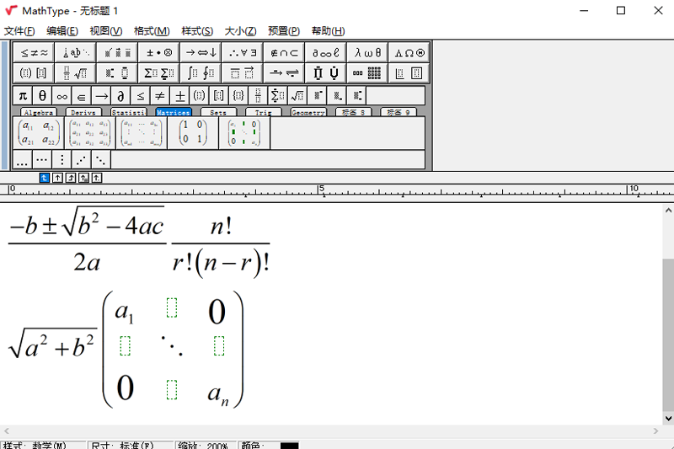Image resolution: width=674 pixels, height=449 pixels.
Task: Click the black color swatch in status bar
Action: [x=290, y=445]
